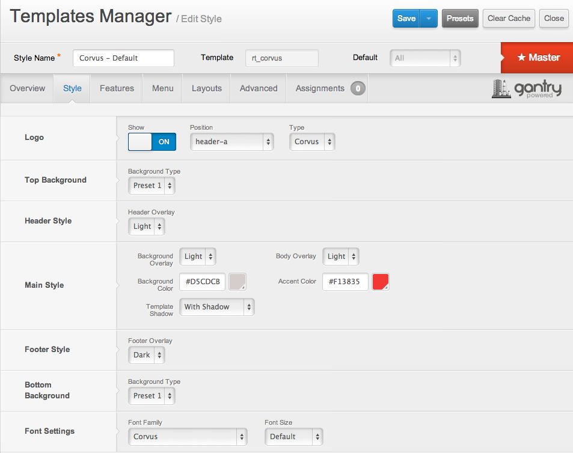
Task: Go to the Menu tab
Action: point(162,88)
